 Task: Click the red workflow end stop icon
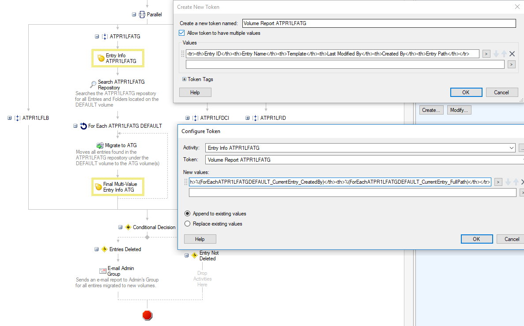(147, 315)
